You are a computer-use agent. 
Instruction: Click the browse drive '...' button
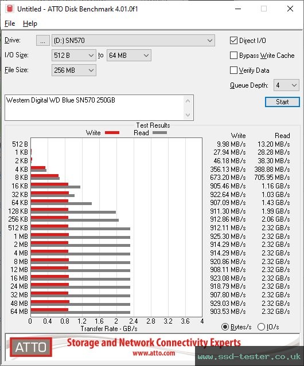pyautogui.click(x=43, y=41)
